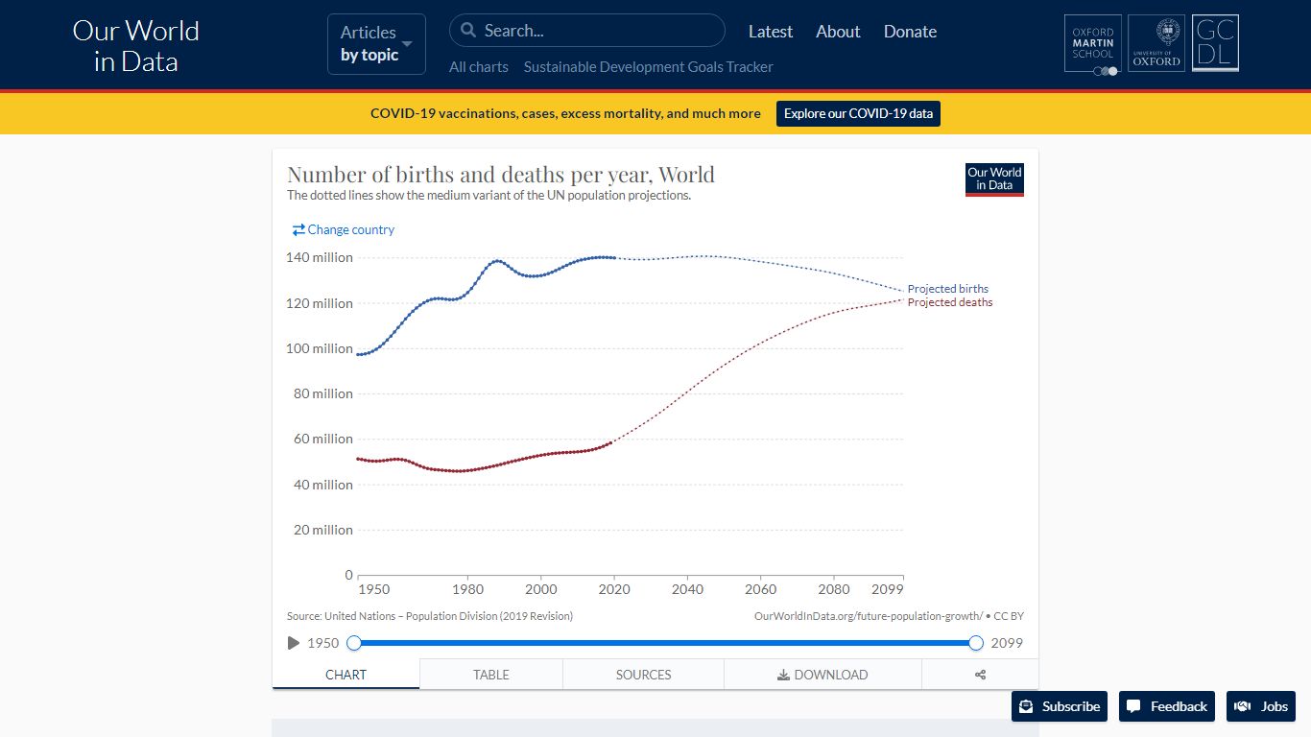Click the Change country link
The width and height of the screenshot is (1311, 737).
pos(344,230)
